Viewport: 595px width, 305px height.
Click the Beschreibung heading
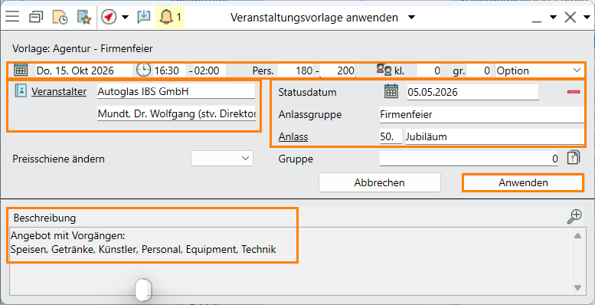(x=44, y=218)
